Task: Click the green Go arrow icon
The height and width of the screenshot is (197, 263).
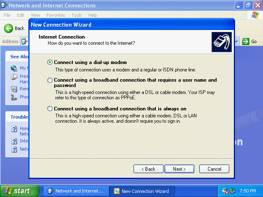Action: 246,41
